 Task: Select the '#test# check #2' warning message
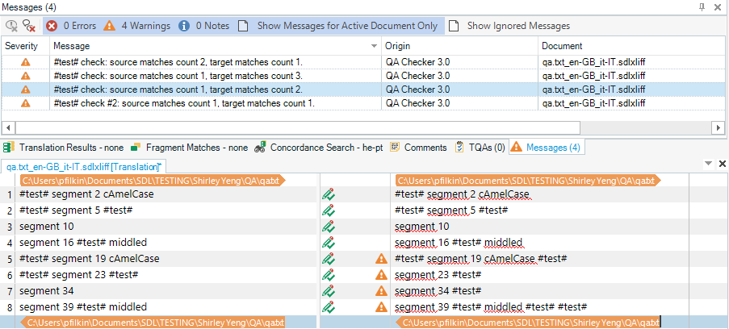(184, 103)
